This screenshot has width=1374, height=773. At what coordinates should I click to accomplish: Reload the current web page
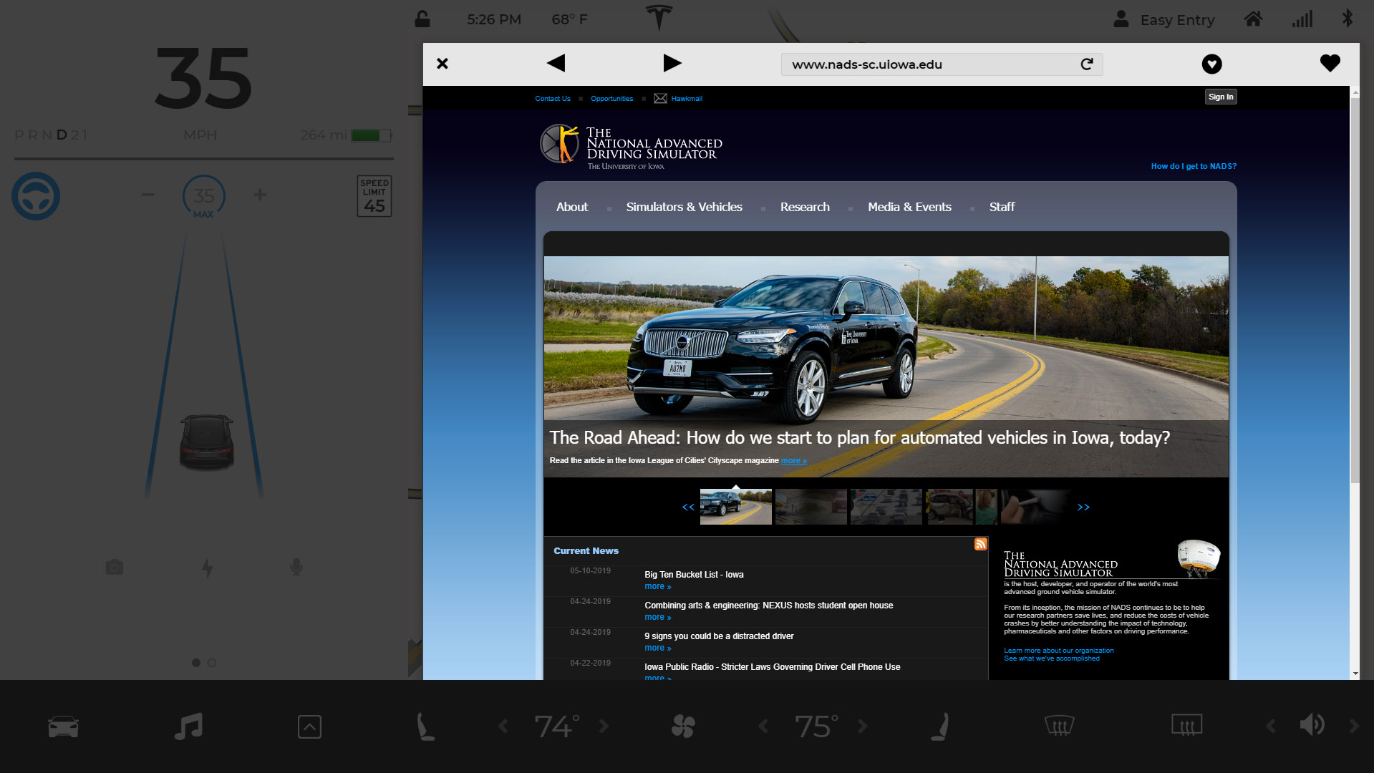coord(1087,64)
